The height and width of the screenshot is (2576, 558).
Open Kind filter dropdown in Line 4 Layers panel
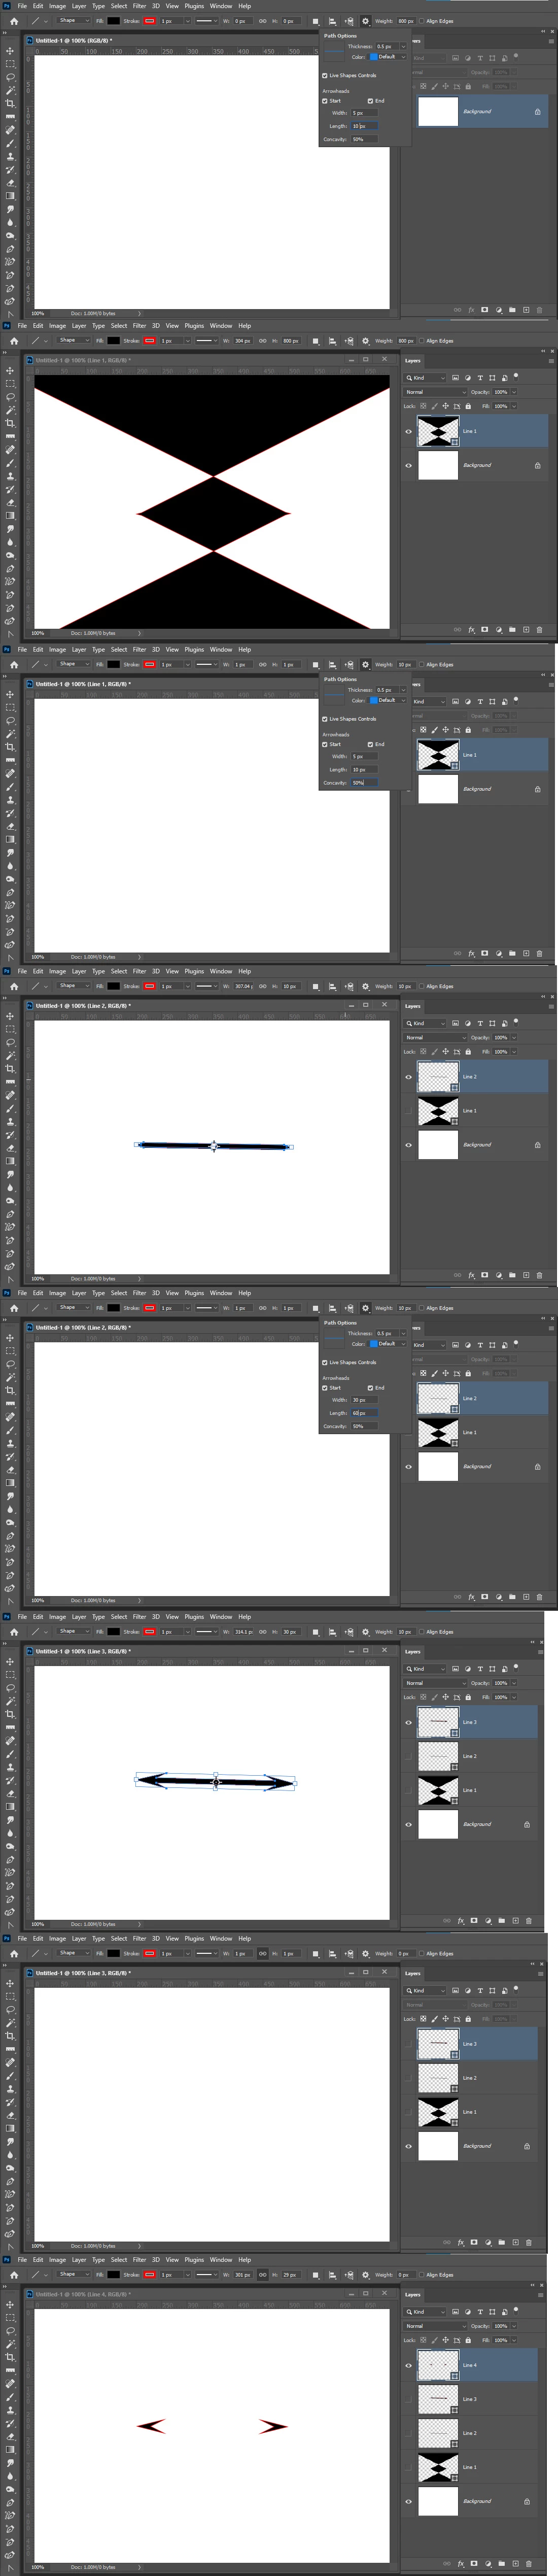point(425,2311)
